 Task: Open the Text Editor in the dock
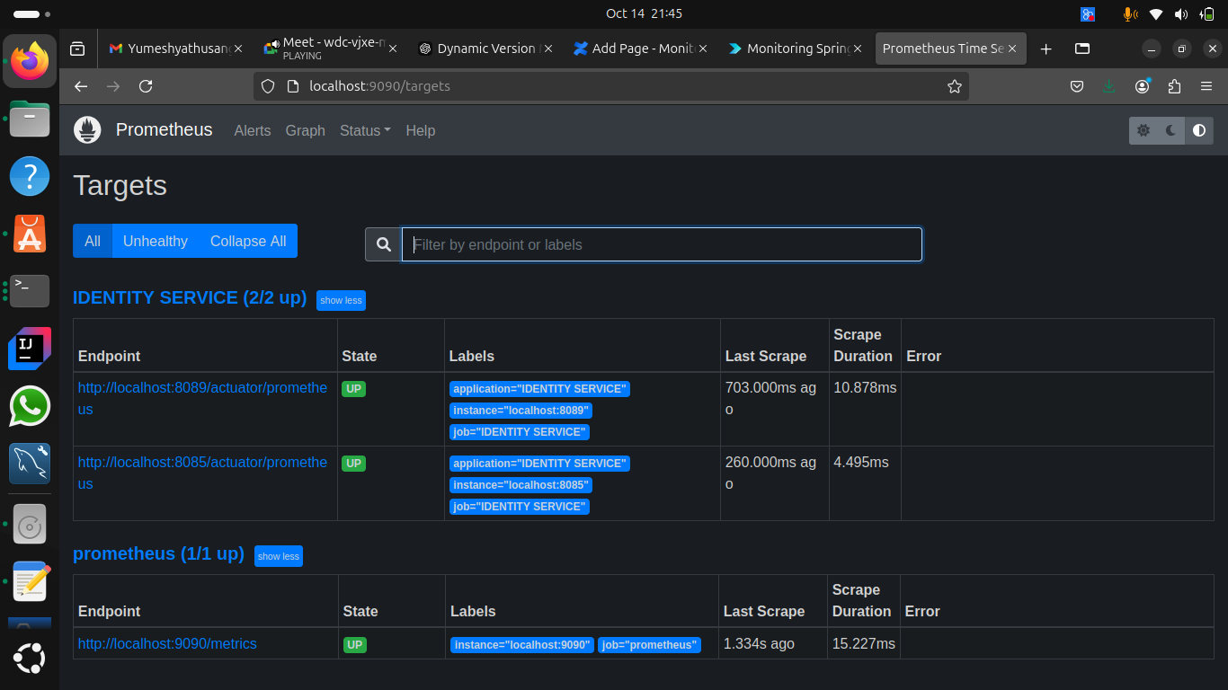click(x=30, y=581)
